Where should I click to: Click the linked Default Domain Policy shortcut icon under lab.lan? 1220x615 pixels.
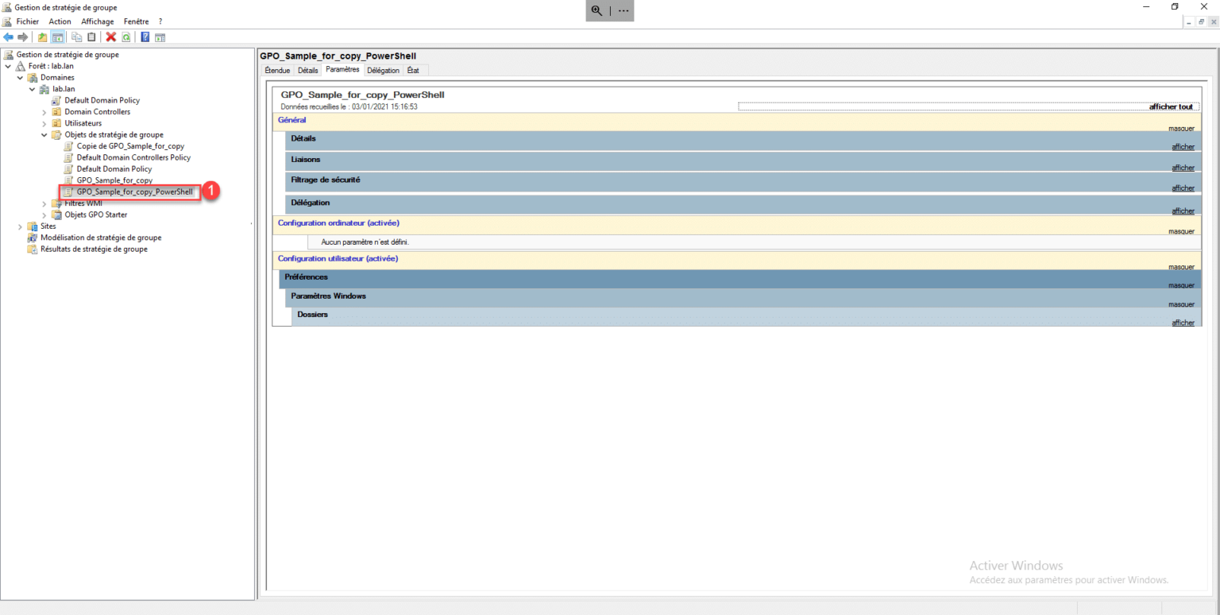click(x=56, y=101)
